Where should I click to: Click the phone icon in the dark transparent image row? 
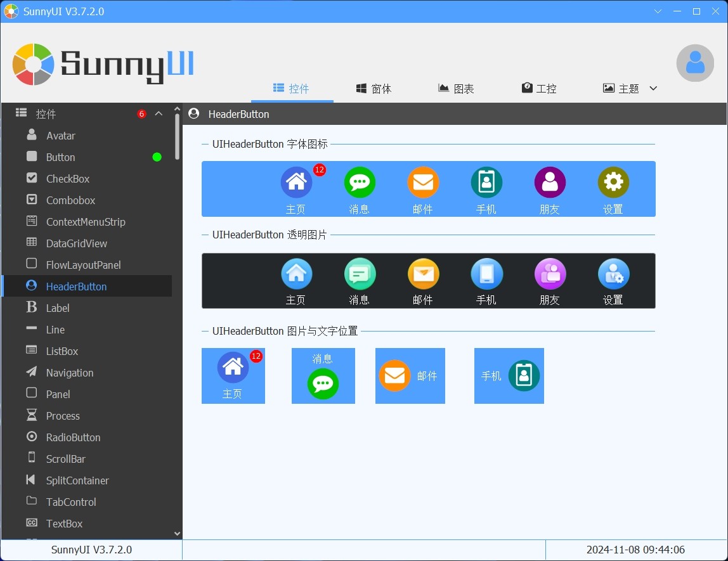click(x=486, y=274)
